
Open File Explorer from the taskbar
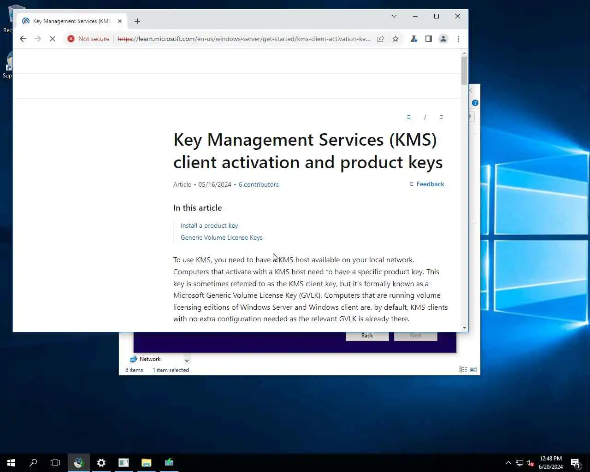pos(146,463)
